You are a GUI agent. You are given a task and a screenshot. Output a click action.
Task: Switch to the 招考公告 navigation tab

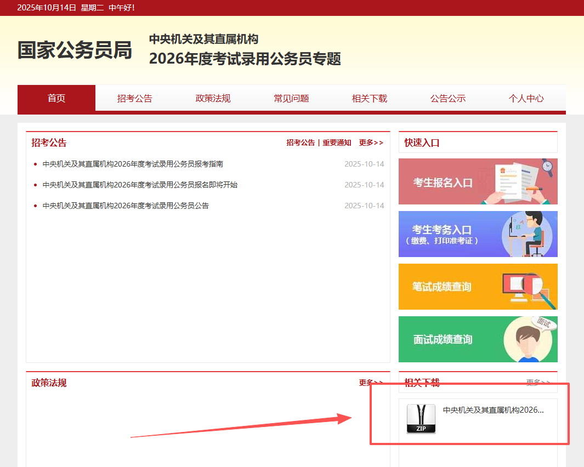(134, 99)
